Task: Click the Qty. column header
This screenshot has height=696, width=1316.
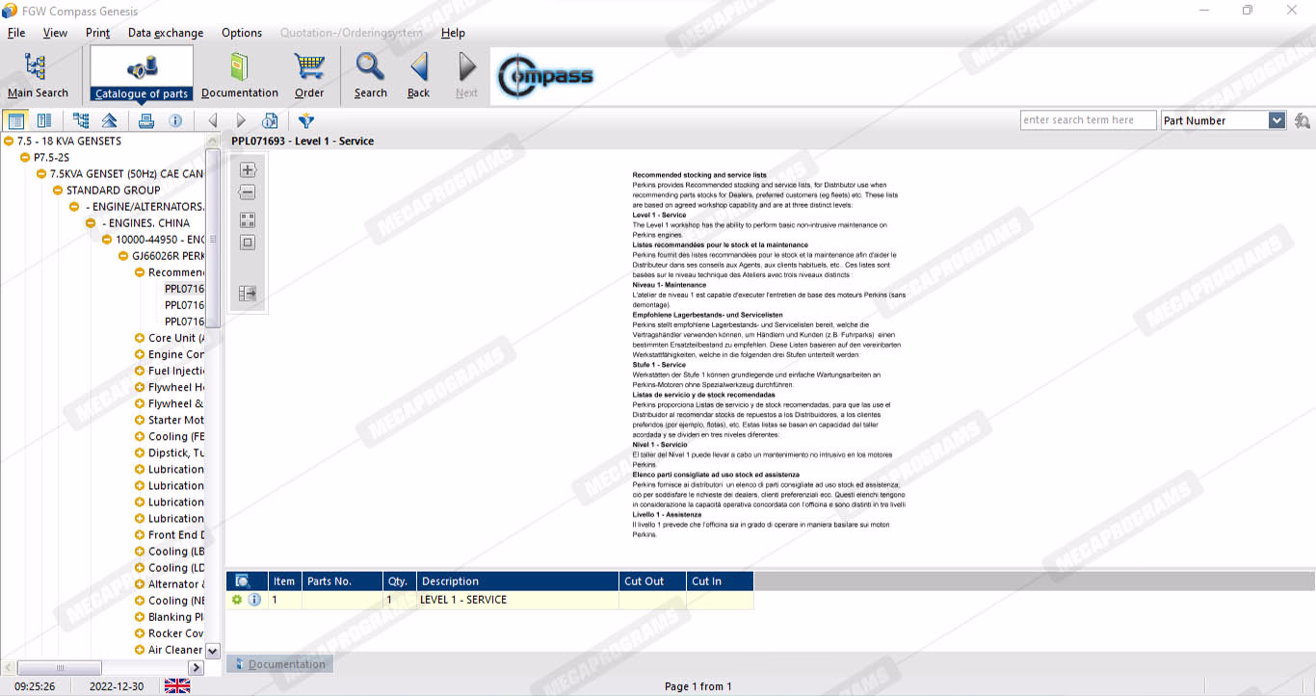Action: click(x=399, y=580)
